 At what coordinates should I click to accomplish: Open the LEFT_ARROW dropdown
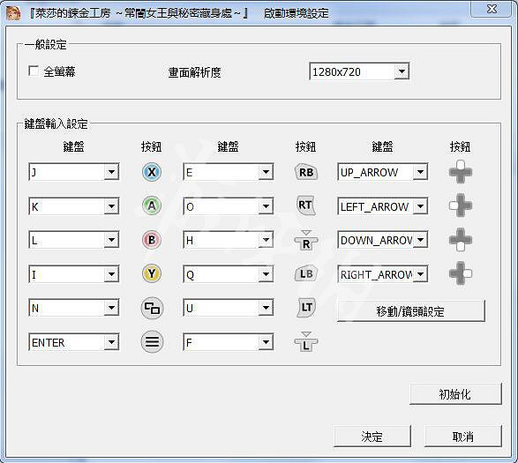(x=383, y=206)
